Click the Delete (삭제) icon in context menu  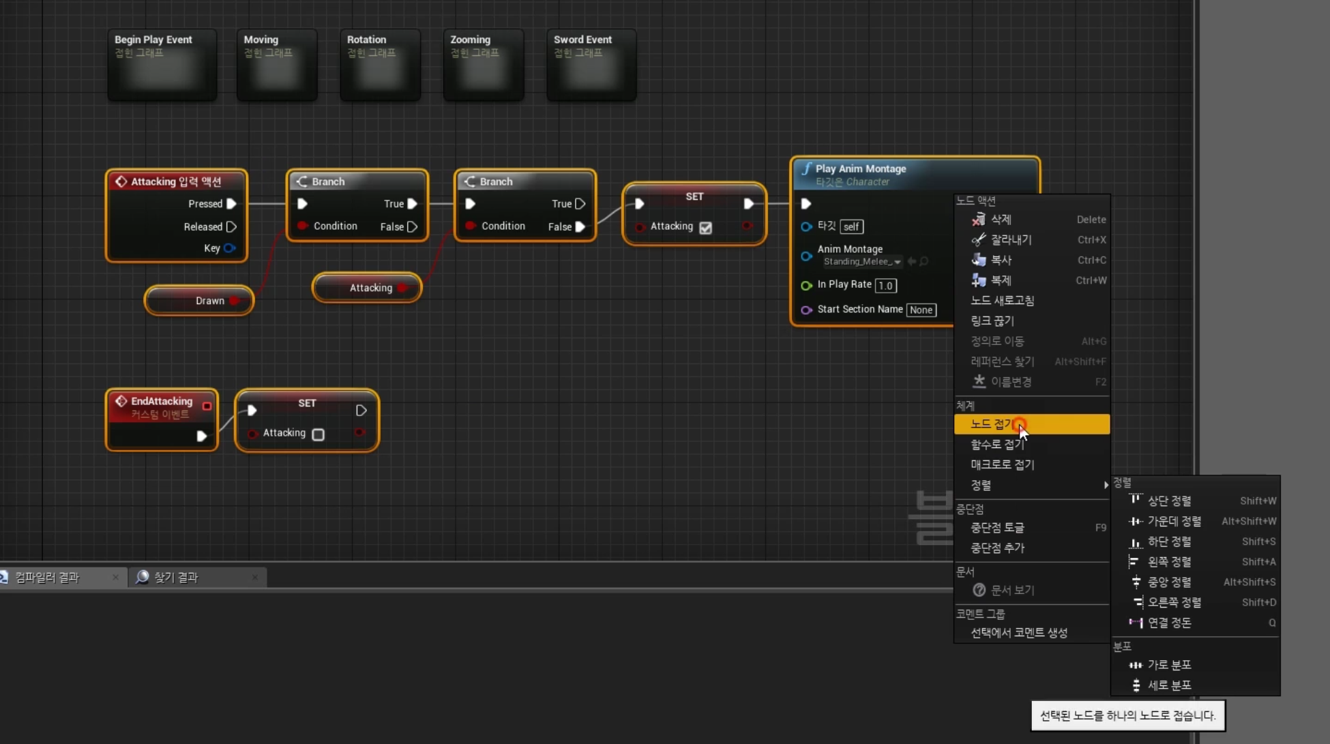(x=979, y=220)
